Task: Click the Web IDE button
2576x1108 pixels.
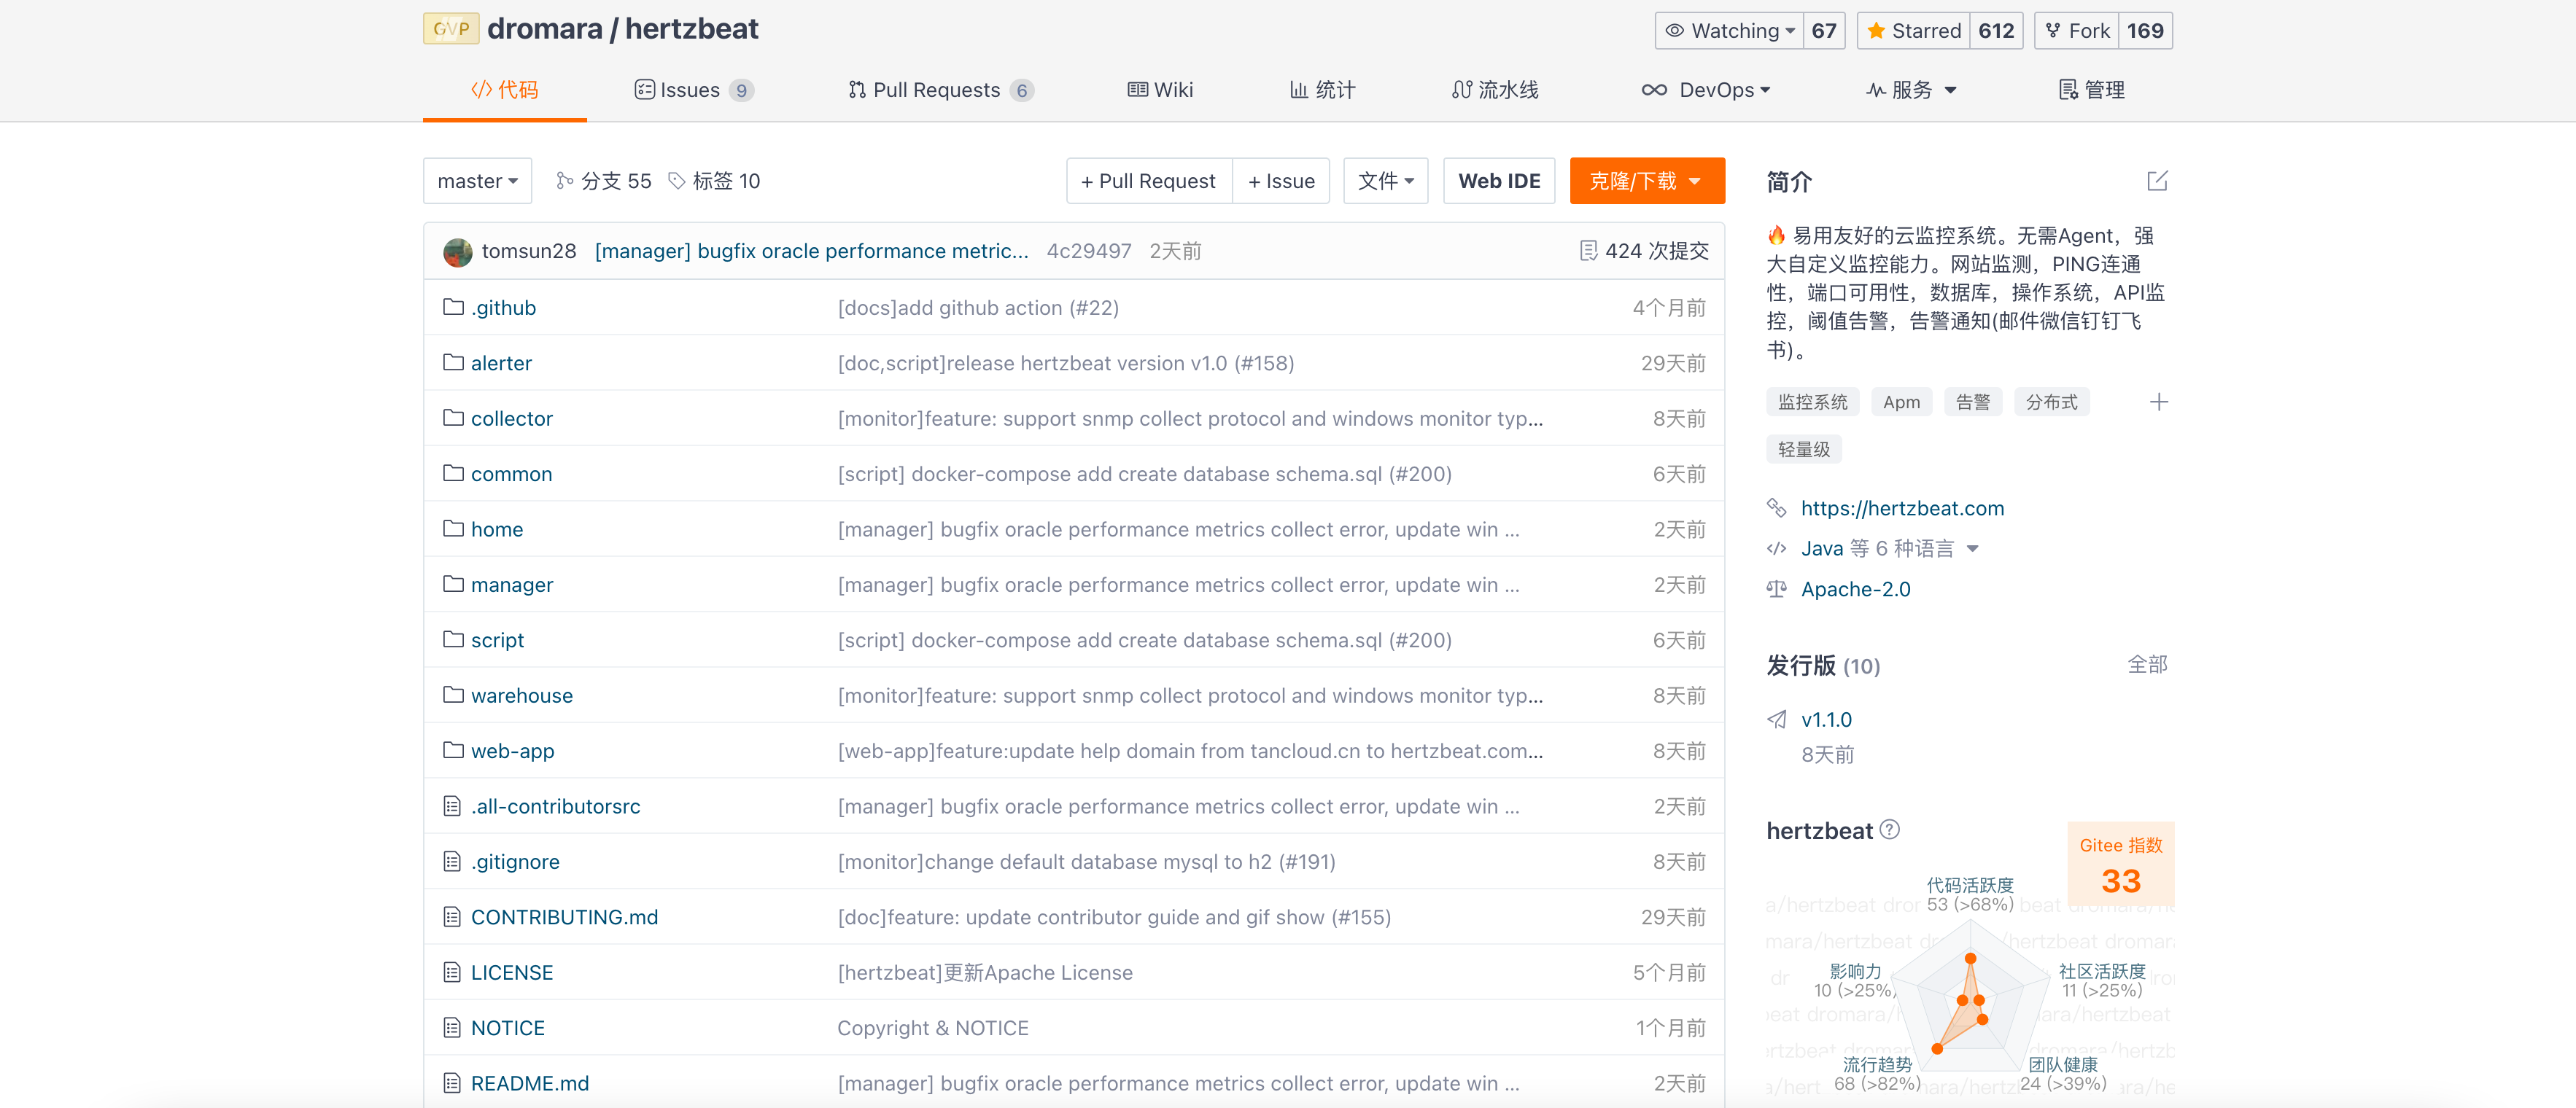Action: pyautogui.click(x=1499, y=181)
